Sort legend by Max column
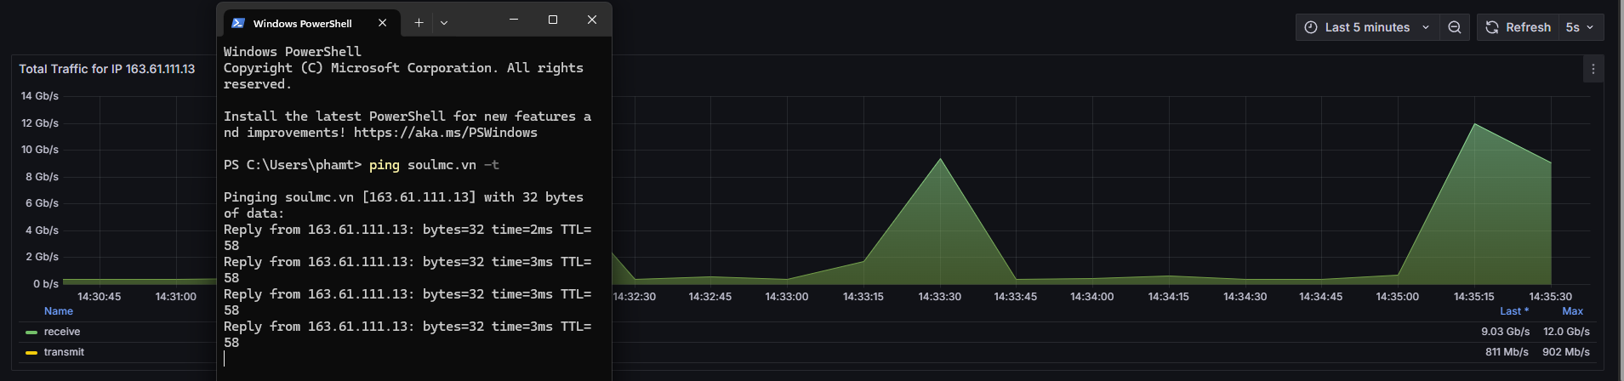 coord(1573,311)
